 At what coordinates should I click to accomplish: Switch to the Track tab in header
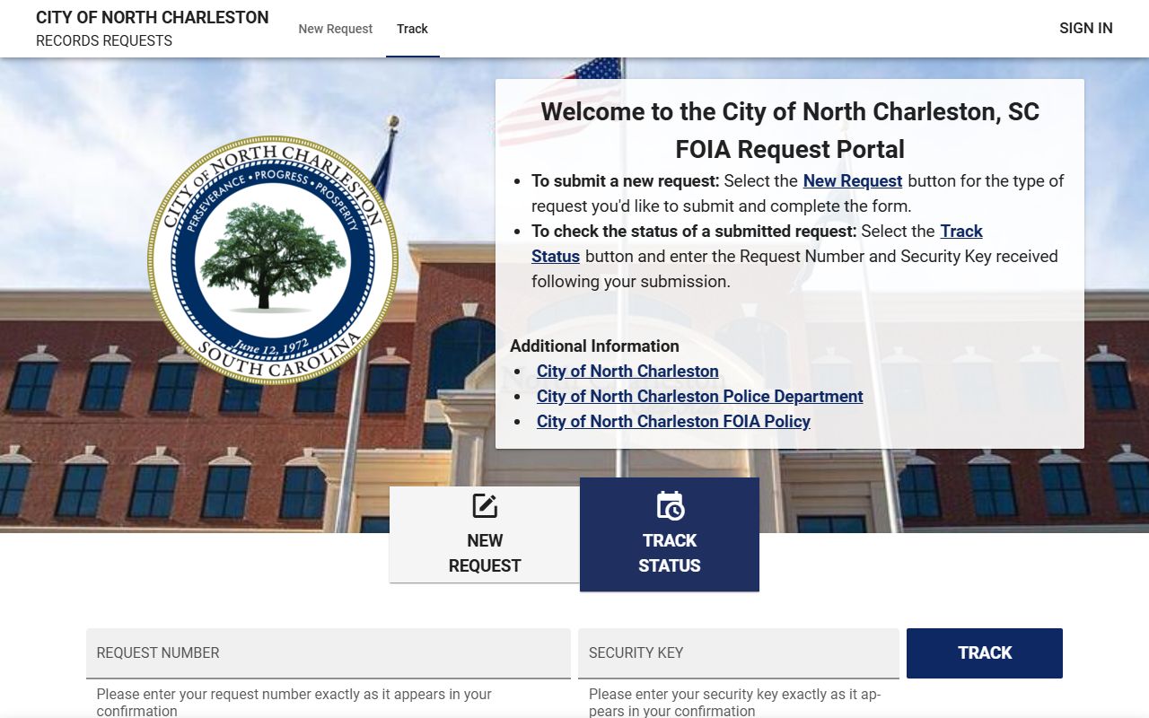pos(413,29)
